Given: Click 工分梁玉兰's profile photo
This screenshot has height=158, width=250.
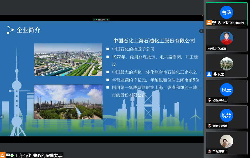Looking at the screenshot, I should pos(226,141).
